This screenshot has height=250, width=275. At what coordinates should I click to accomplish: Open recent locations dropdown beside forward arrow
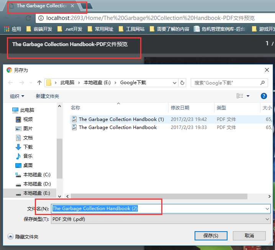click(x=31, y=83)
